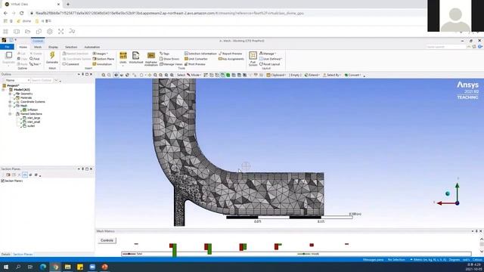This screenshot has width=484, height=272.
Task: Open the User Defined layout dropdown
Action: pos(271,59)
